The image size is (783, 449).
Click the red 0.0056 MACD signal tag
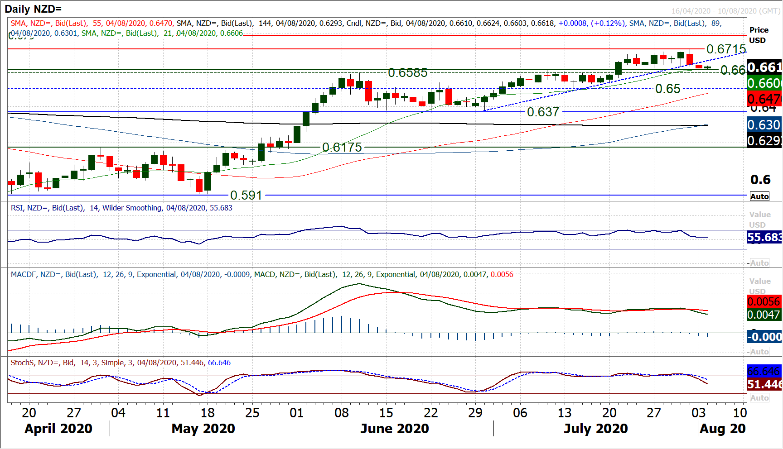click(x=764, y=301)
